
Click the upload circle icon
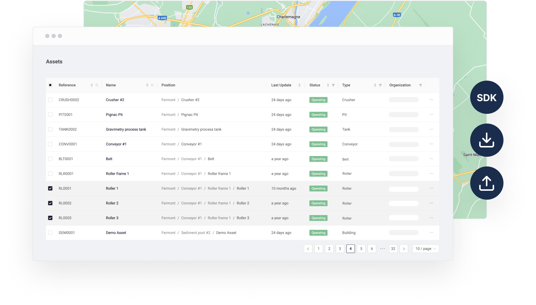click(487, 183)
